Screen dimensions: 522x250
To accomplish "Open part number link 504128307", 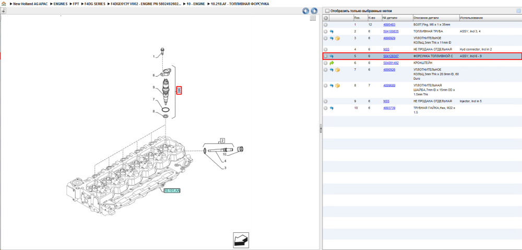I will [x=391, y=56].
